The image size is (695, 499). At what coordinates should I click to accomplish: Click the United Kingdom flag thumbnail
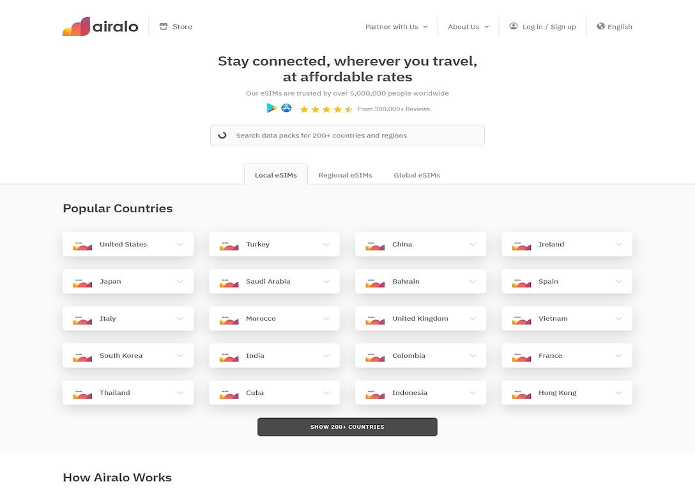pyautogui.click(x=375, y=320)
